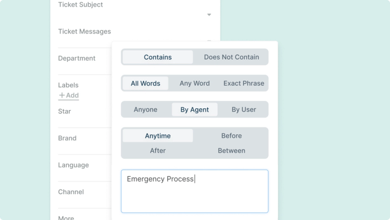Select the By Agent option

click(194, 109)
